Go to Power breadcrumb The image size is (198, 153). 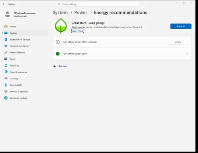(80, 12)
